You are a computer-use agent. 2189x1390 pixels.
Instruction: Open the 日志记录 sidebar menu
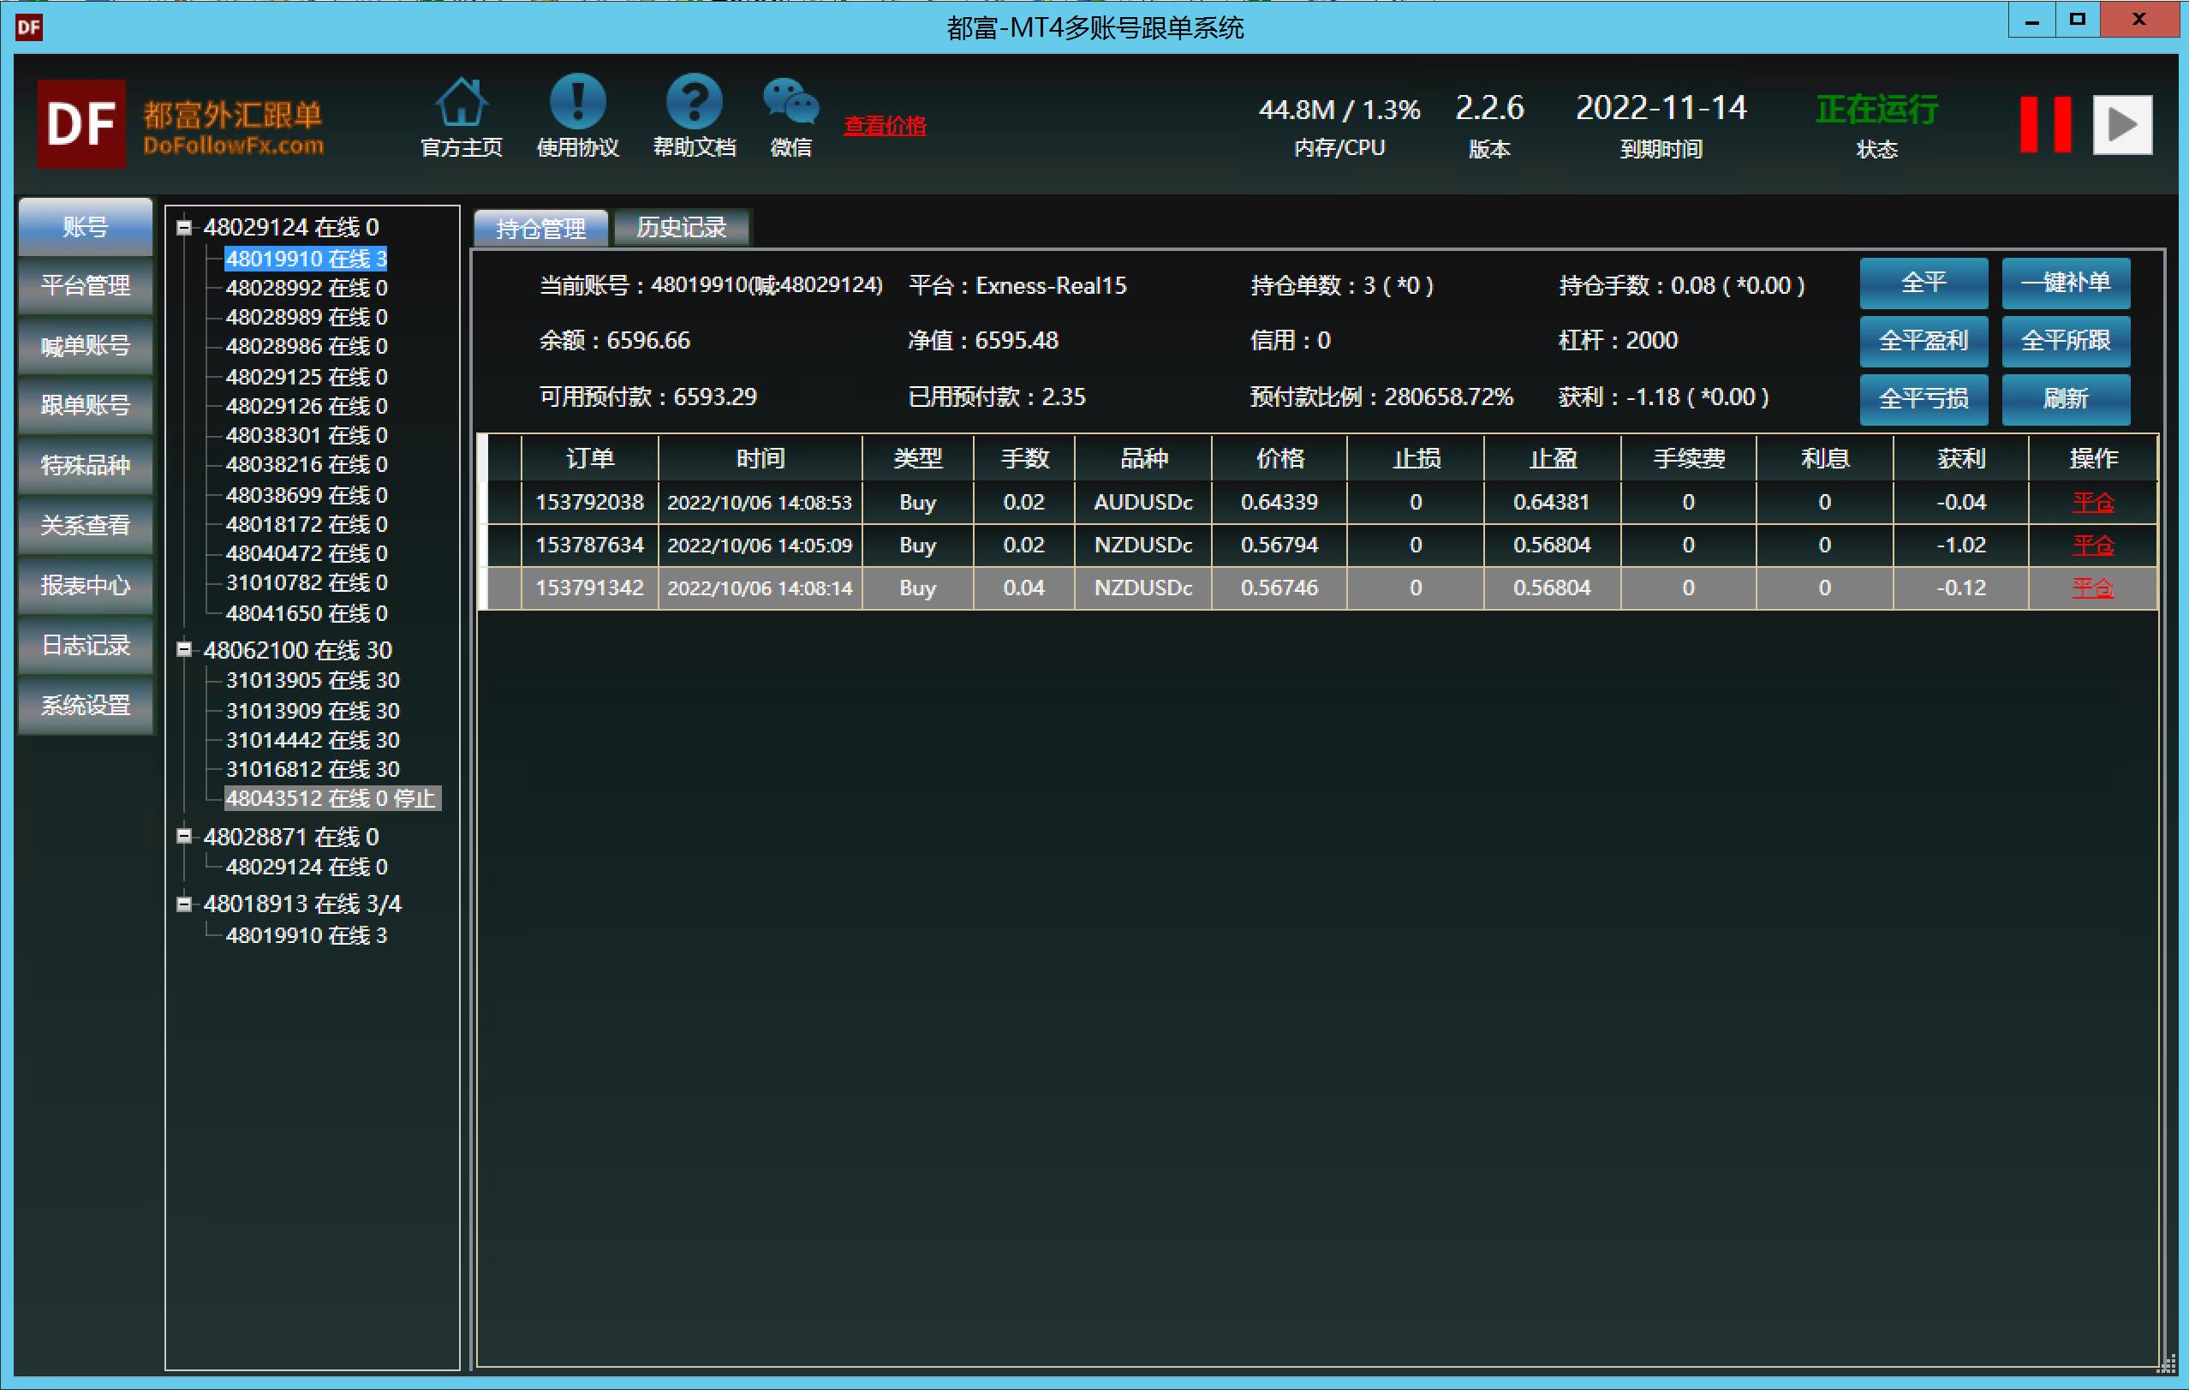point(86,646)
